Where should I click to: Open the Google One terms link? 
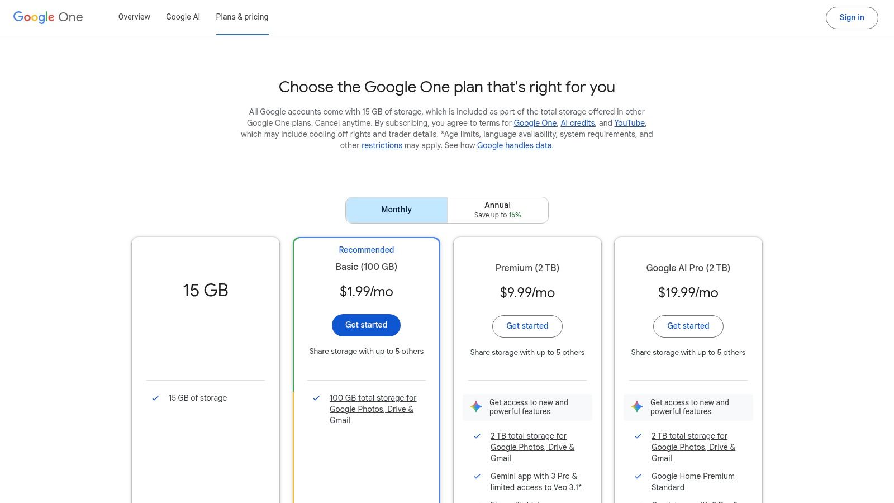click(x=534, y=123)
